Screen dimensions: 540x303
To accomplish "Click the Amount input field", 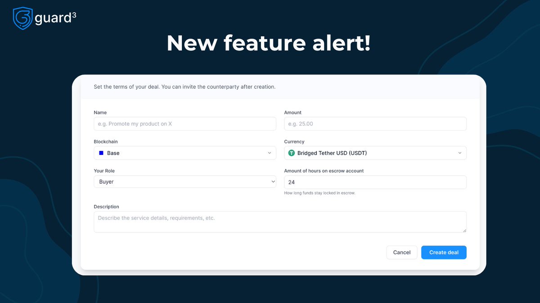I will [375, 124].
